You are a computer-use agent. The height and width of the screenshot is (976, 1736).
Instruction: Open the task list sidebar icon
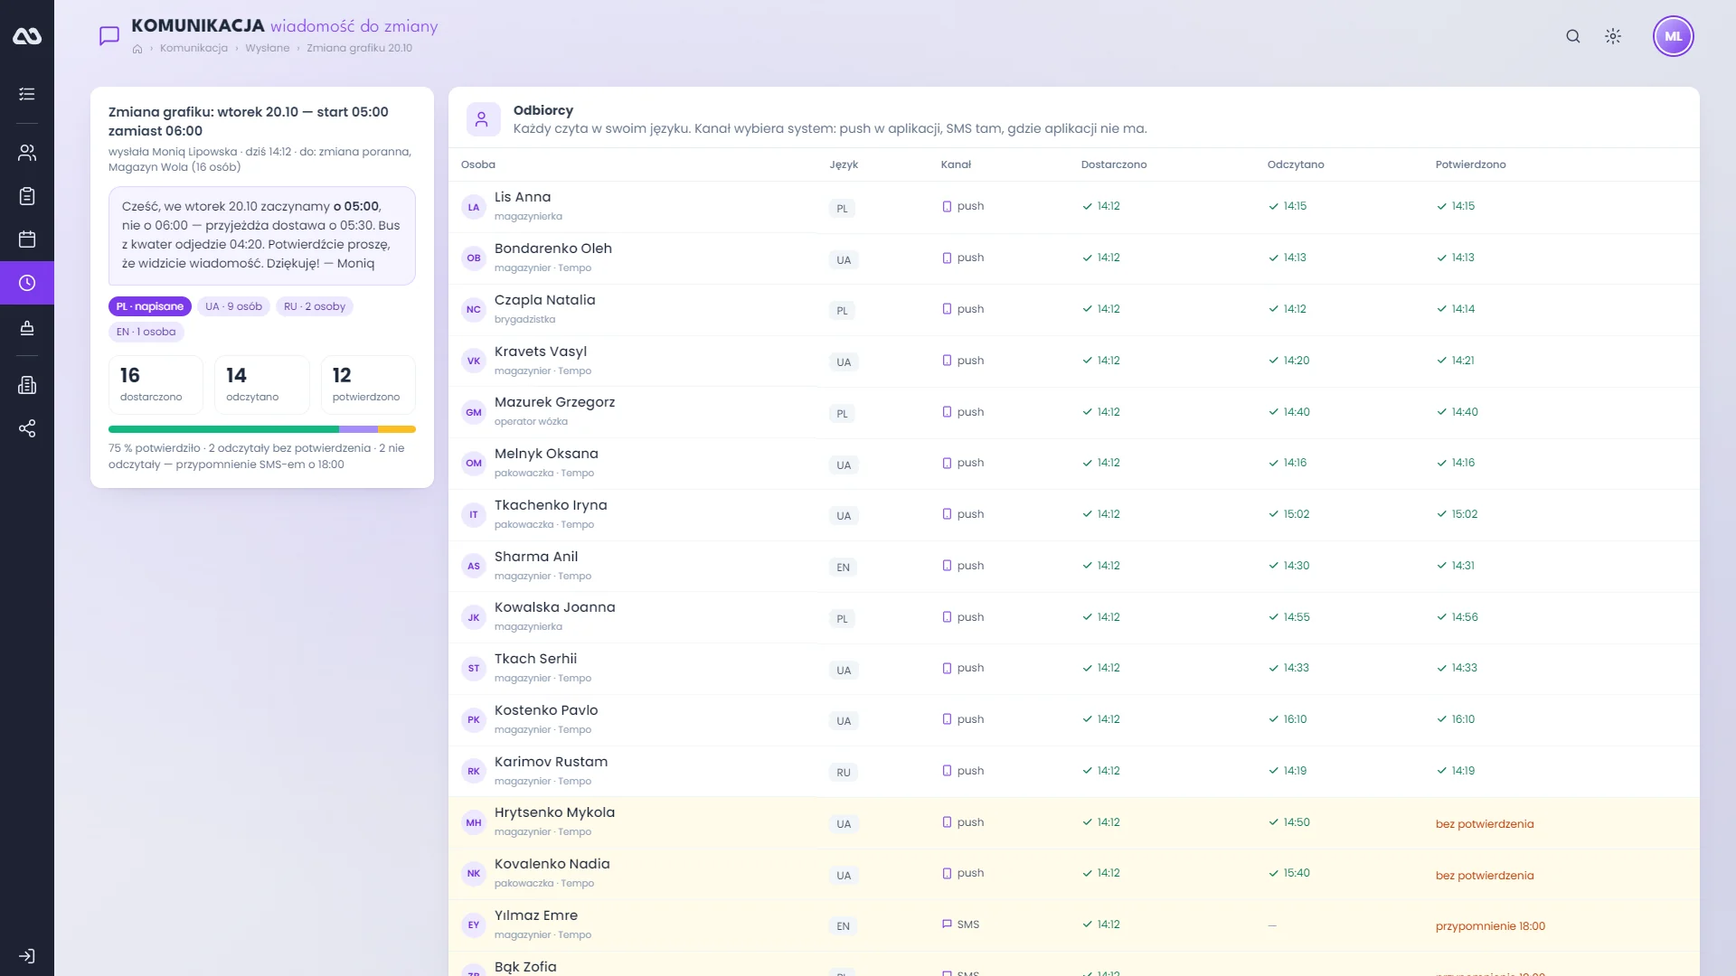click(x=27, y=94)
